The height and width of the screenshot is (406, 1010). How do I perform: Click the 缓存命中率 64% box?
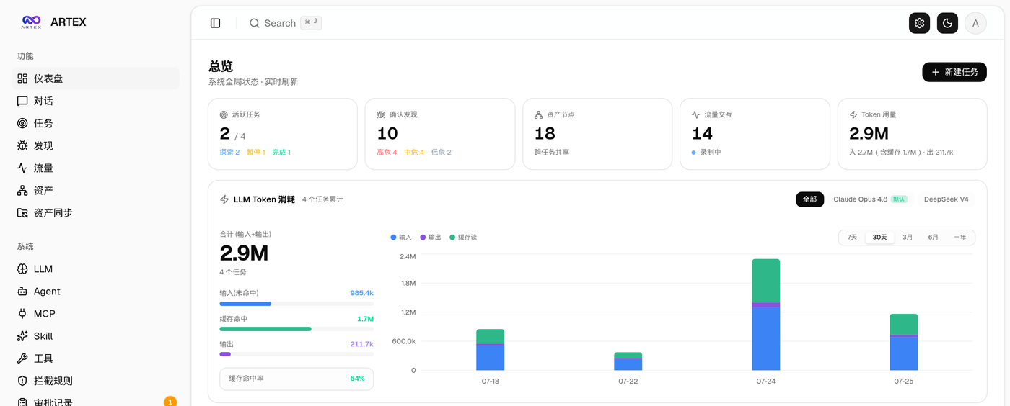click(297, 379)
